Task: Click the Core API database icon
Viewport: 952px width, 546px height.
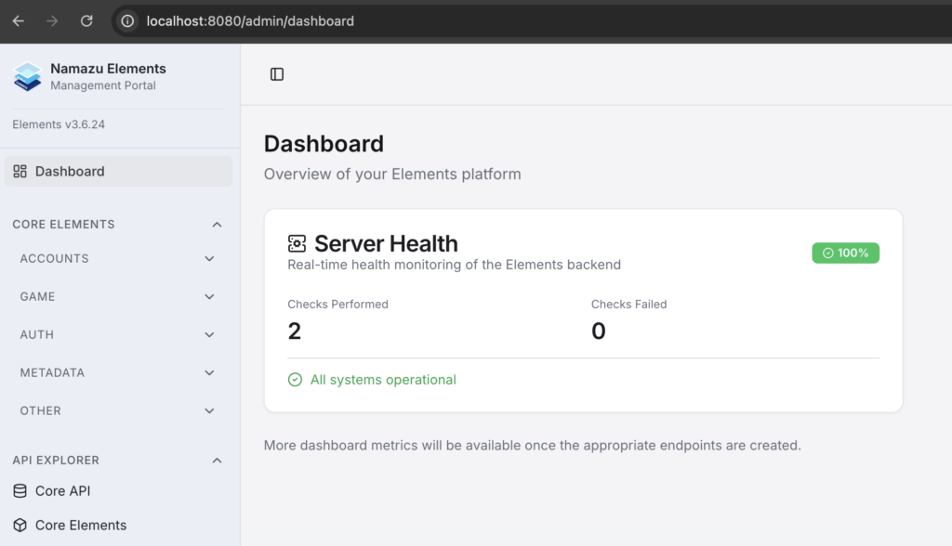Action: pos(20,491)
